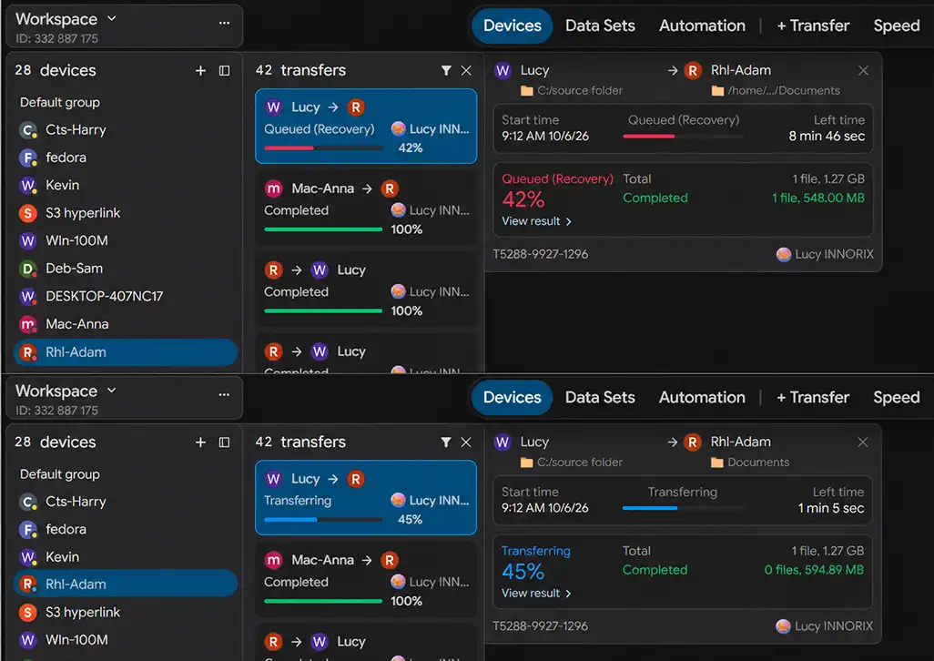Switch to lower Data Sets tab
Screen dimensions: 934x661
pyautogui.click(x=600, y=397)
